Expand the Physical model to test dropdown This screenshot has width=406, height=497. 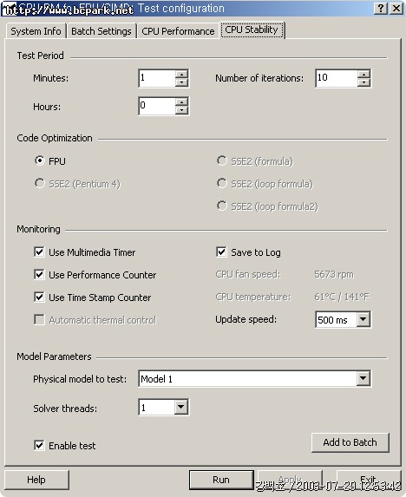(363, 378)
